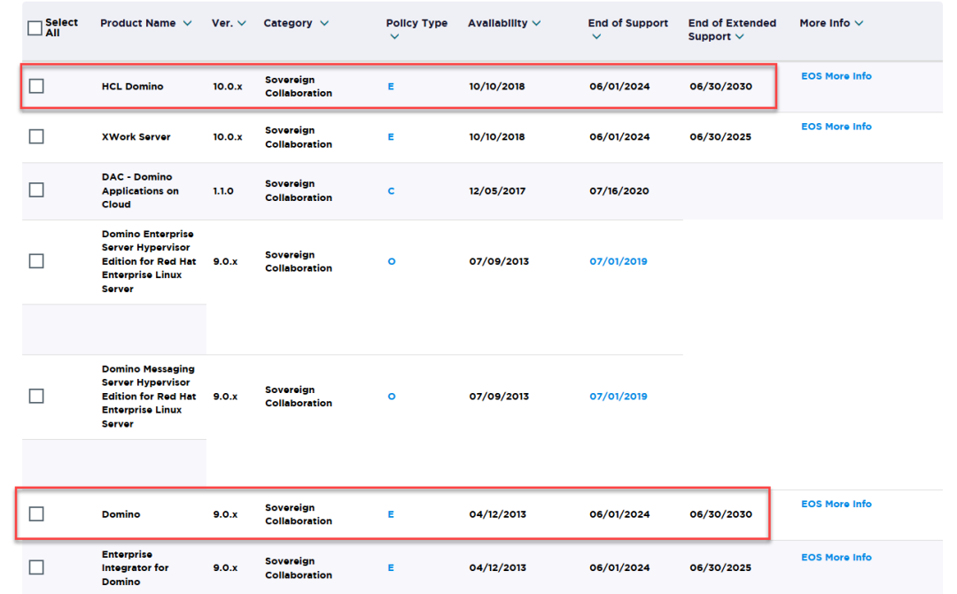Click the Product Name column header
The height and width of the screenshot is (594, 957).
point(138,23)
